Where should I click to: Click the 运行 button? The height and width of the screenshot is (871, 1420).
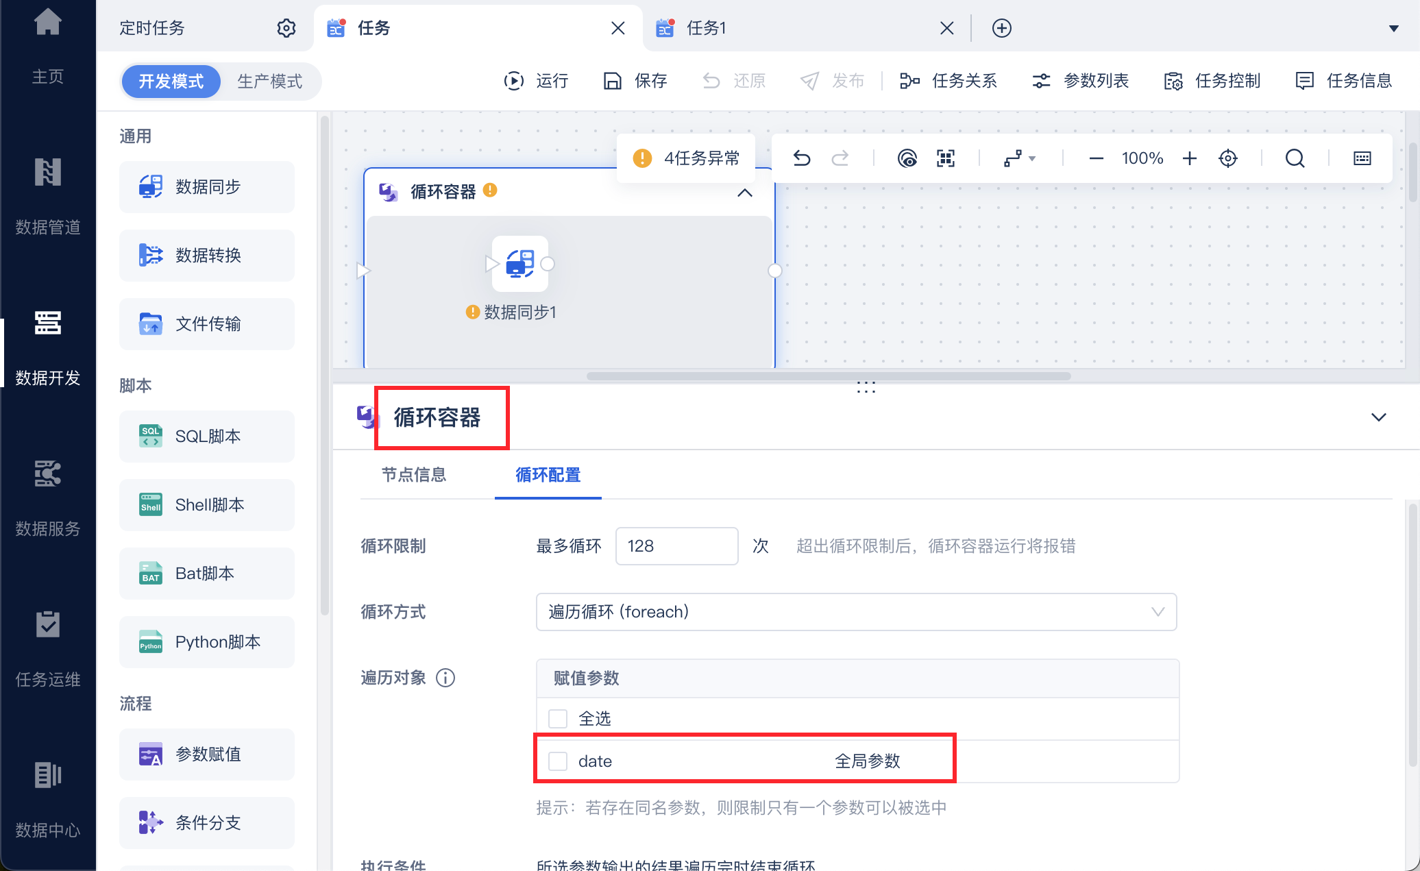pyautogui.click(x=537, y=81)
